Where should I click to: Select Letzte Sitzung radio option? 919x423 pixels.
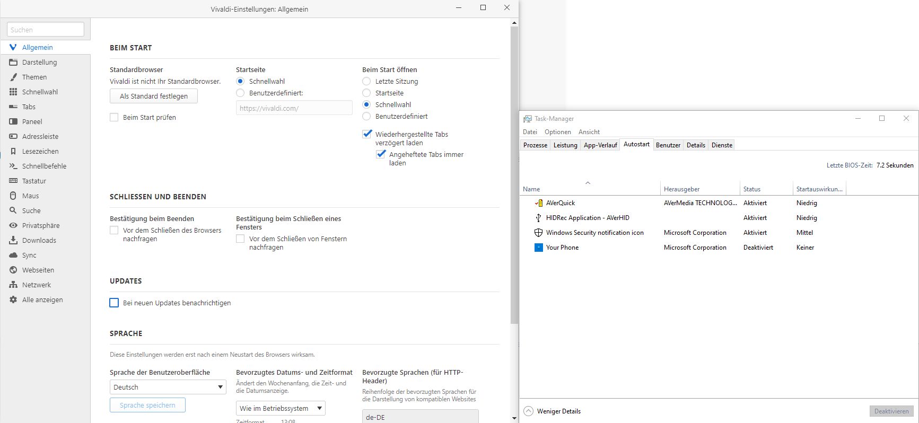366,81
